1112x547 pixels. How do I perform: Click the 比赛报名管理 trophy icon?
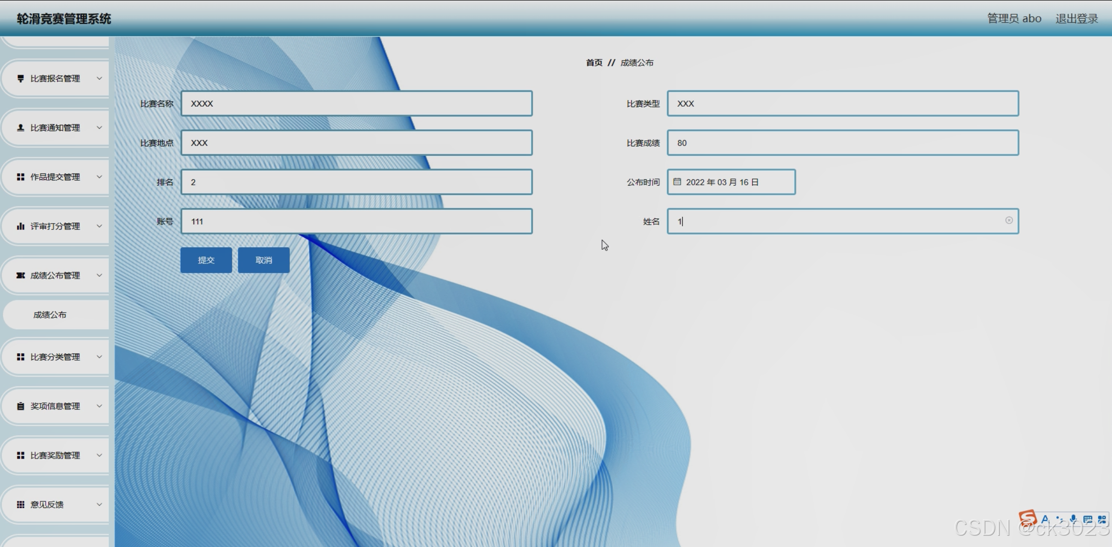[21, 79]
